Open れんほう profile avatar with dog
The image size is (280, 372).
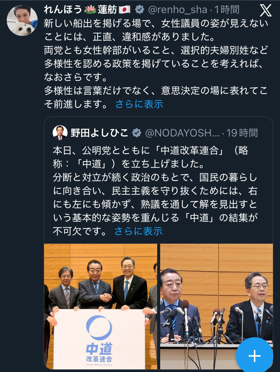coord(22,20)
